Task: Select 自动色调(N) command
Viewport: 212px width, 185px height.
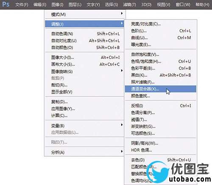Action: pos(85,34)
